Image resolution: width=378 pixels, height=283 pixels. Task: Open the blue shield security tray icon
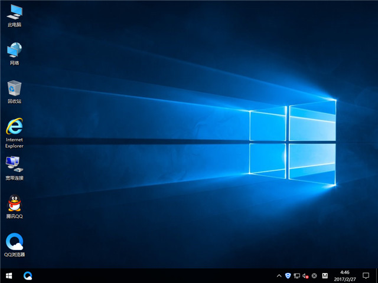pyautogui.click(x=288, y=275)
